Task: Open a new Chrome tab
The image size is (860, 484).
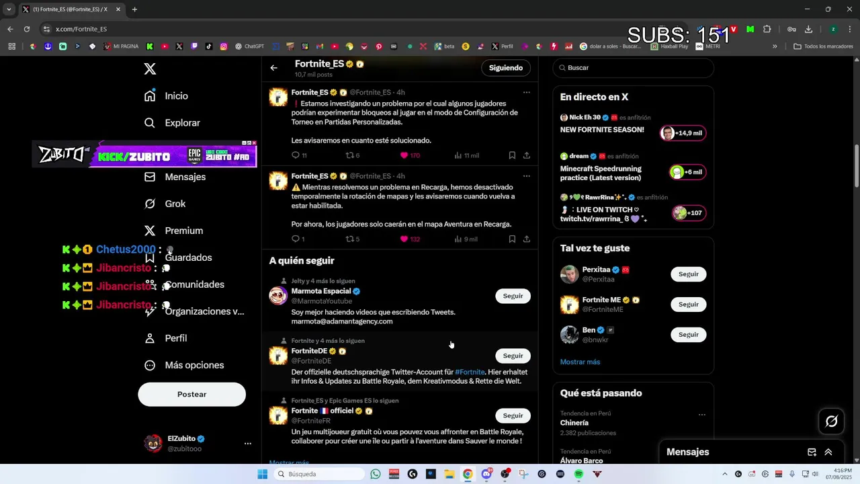Action: point(134,9)
